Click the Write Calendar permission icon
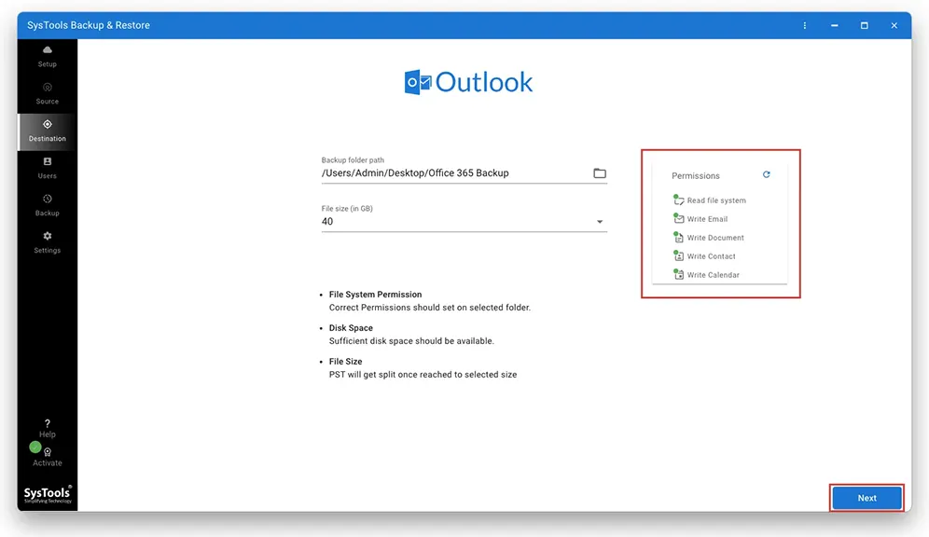929x537 pixels. 678,274
